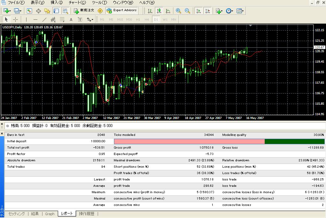This screenshot has width=326, height=218.
Task: Switch timeframe to M5
Action: tap(111, 19)
